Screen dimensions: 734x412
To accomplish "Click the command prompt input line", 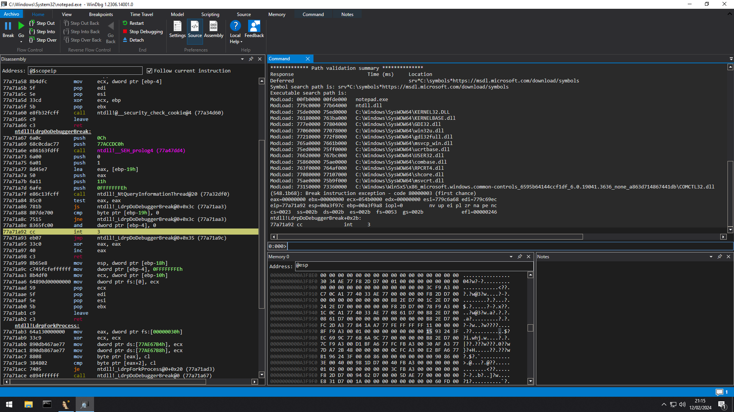I will point(510,246).
